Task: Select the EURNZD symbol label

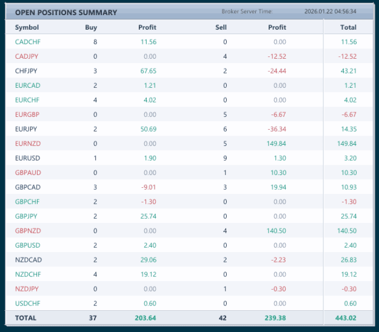Action: pos(28,144)
